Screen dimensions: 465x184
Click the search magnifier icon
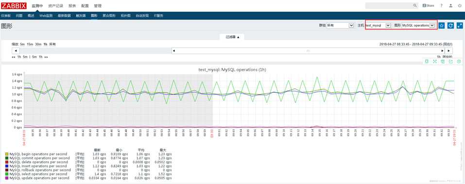click(x=415, y=6)
